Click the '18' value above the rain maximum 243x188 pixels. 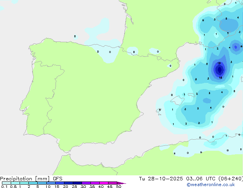coord(219,63)
